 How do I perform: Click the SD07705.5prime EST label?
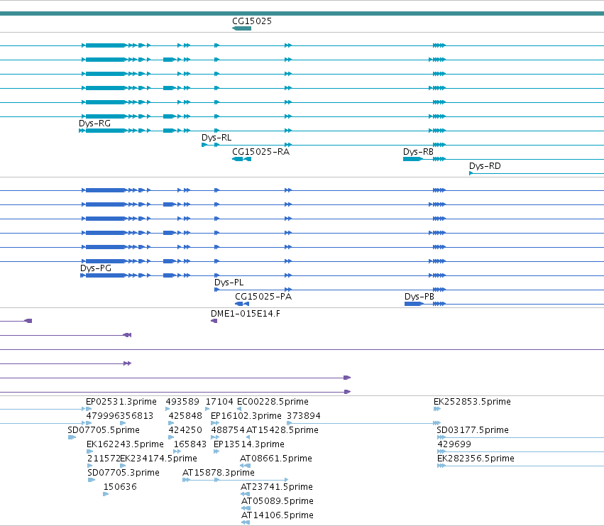pos(104,430)
